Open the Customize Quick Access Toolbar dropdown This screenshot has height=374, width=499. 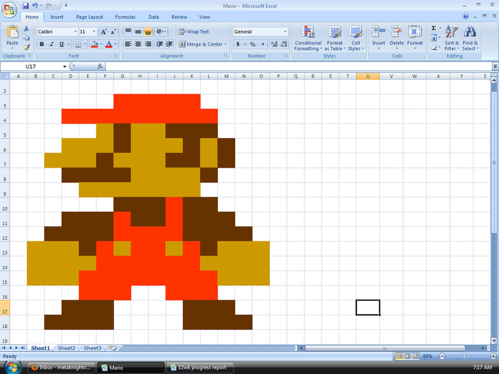66,6
